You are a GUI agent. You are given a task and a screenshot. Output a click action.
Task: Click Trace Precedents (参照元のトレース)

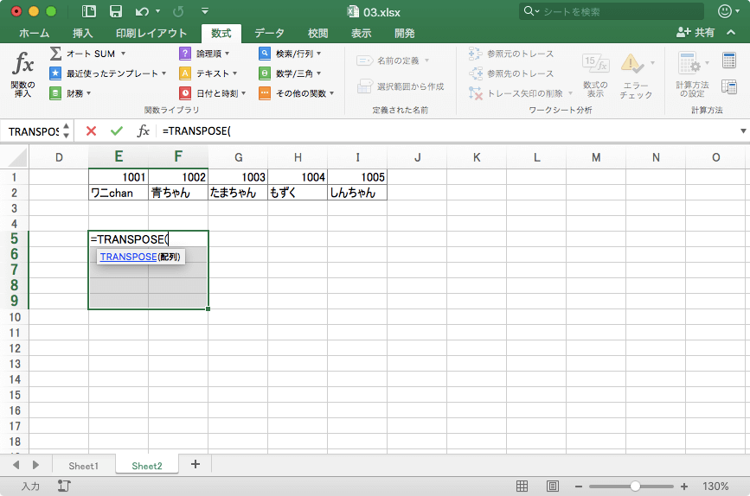(511, 54)
